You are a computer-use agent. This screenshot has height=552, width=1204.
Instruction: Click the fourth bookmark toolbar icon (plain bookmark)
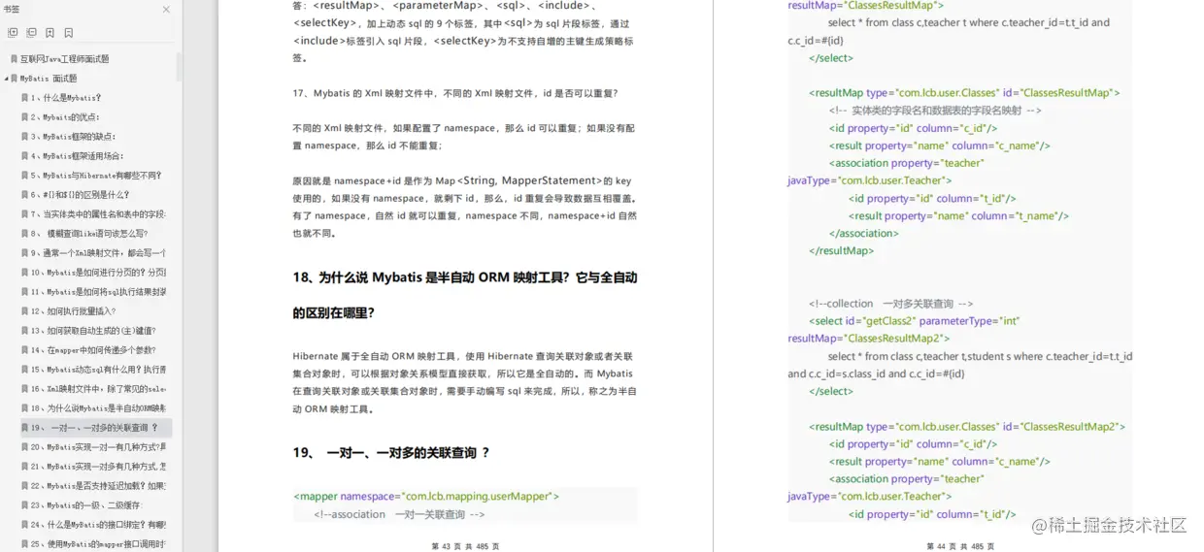(68, 33)
